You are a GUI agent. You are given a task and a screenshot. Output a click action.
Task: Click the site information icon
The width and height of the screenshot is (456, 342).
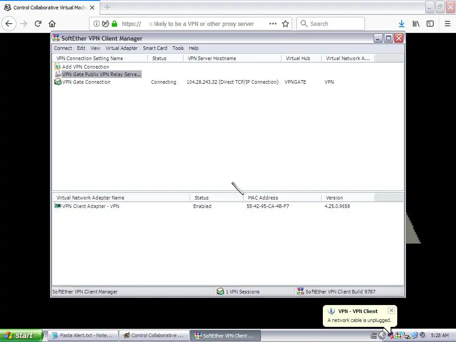coord(96,24)
